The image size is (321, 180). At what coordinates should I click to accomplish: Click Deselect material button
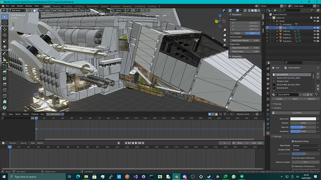[x=311, y=99]
